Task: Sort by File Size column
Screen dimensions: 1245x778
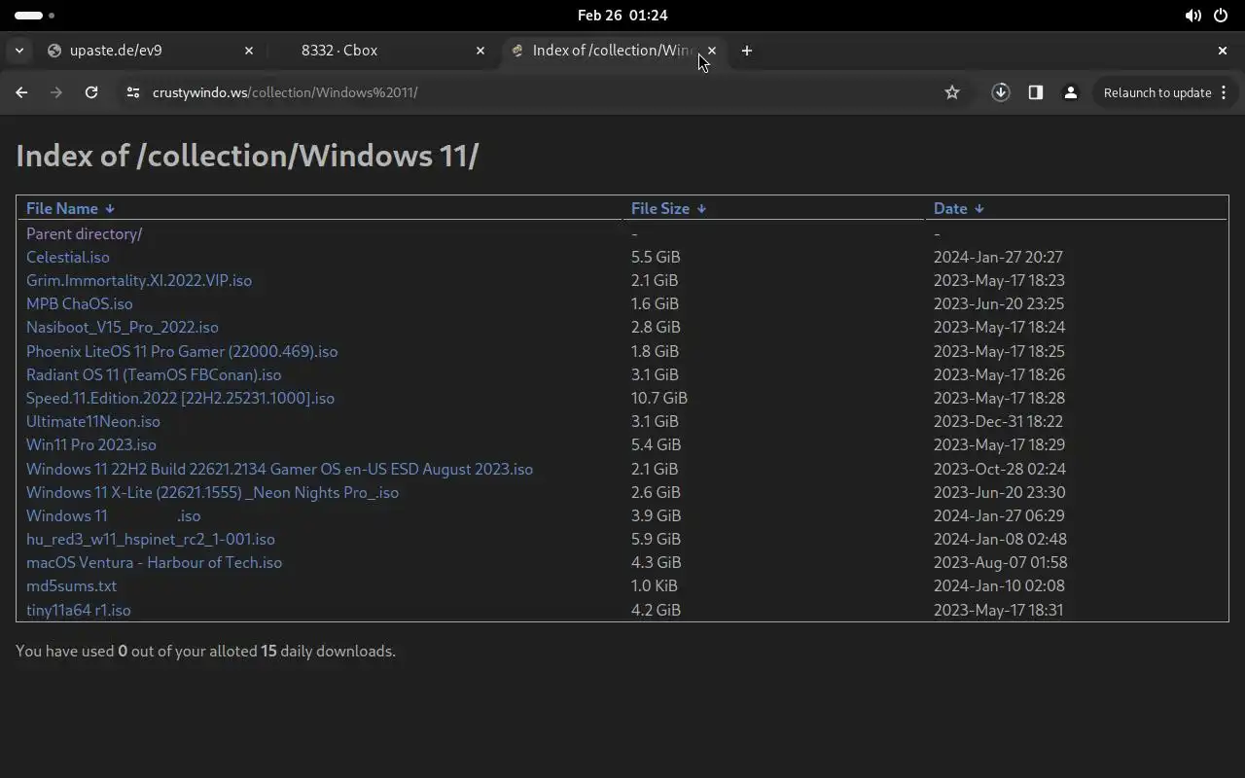Action: coord(668,208)
